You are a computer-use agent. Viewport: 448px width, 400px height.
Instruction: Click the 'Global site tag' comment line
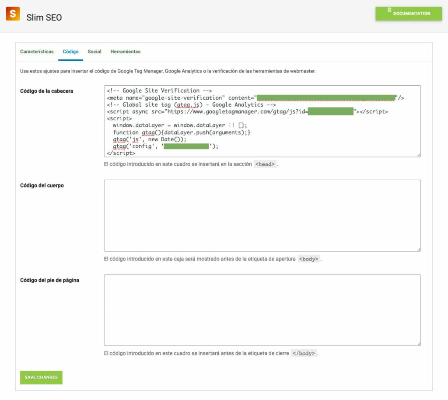(192, 105)
